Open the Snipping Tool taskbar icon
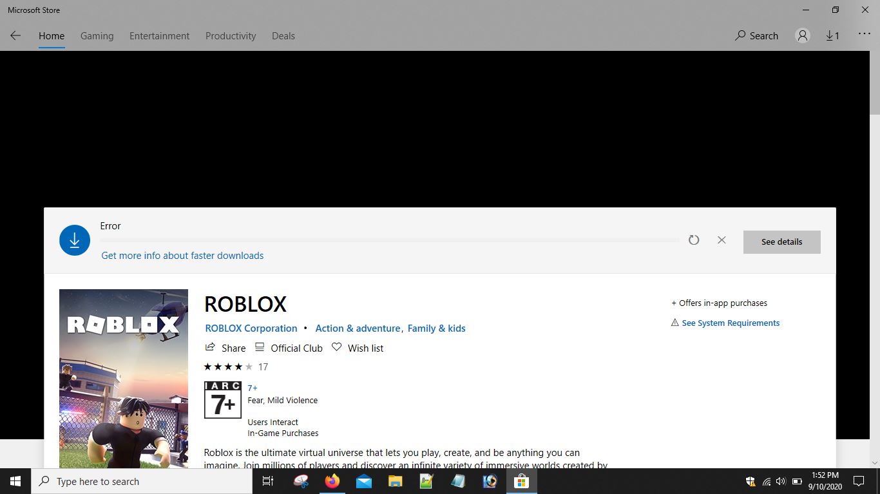 coord(301,481)
